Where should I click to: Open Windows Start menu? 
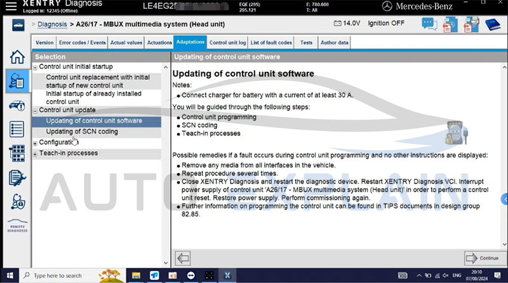(x=10, y=275)
